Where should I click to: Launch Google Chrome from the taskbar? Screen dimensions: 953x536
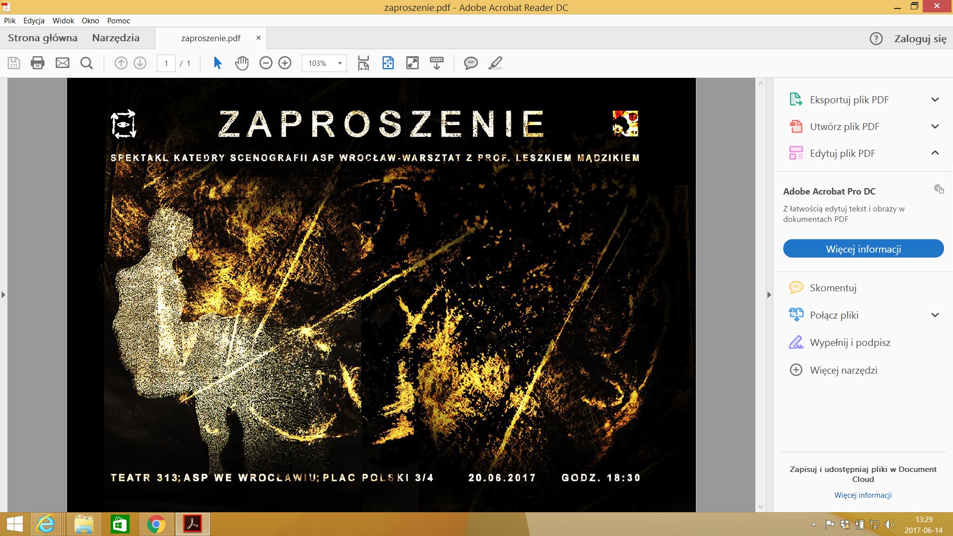click(x=156, y=524)
